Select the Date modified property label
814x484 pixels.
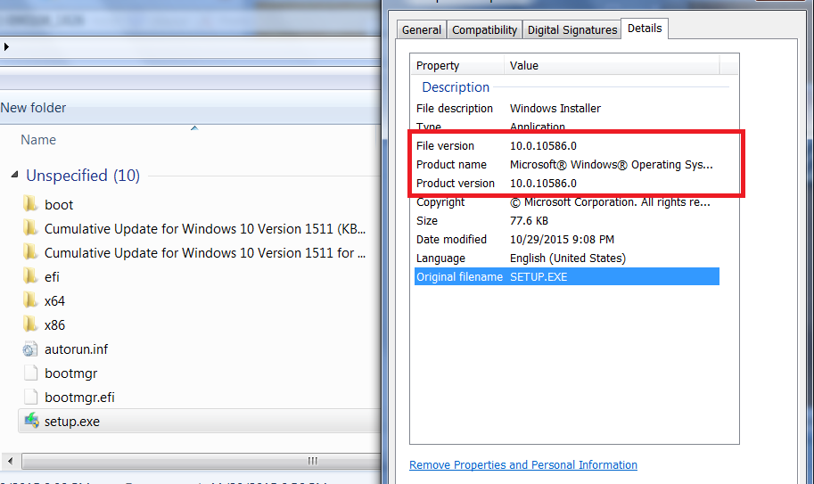coord(451,239)
